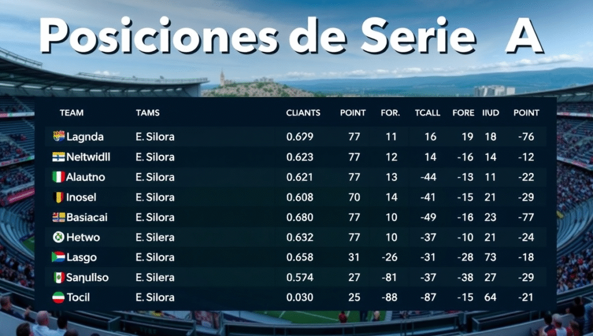593x336 pixels.
Task: Click the Tocil team name
Action: point(78,298)
